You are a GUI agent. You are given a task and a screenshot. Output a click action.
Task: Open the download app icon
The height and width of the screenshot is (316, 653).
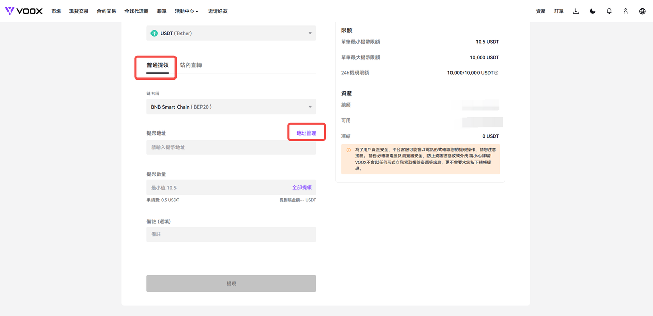(576, 11)
